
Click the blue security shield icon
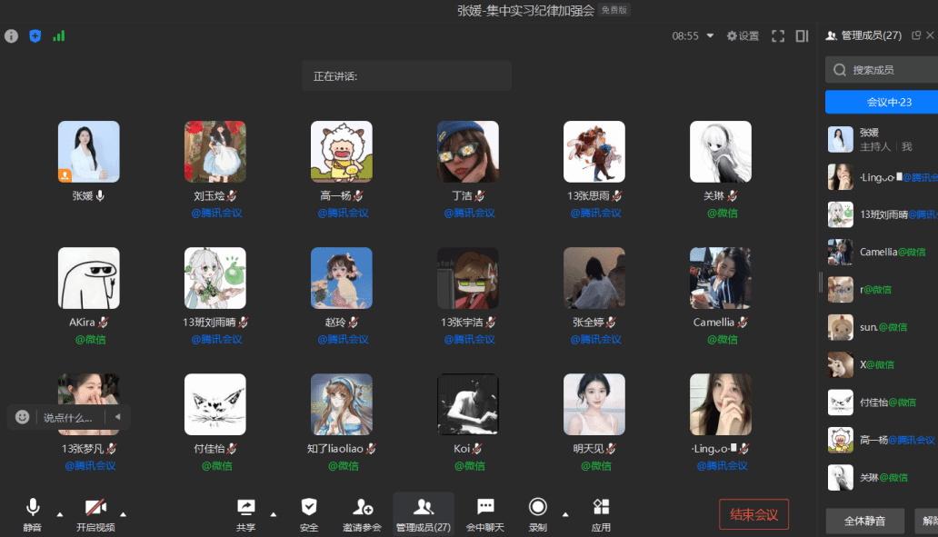click(35, 36)
